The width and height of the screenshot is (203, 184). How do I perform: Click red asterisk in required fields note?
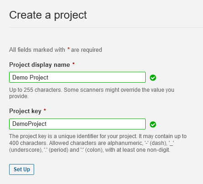(x=69, y=49)
